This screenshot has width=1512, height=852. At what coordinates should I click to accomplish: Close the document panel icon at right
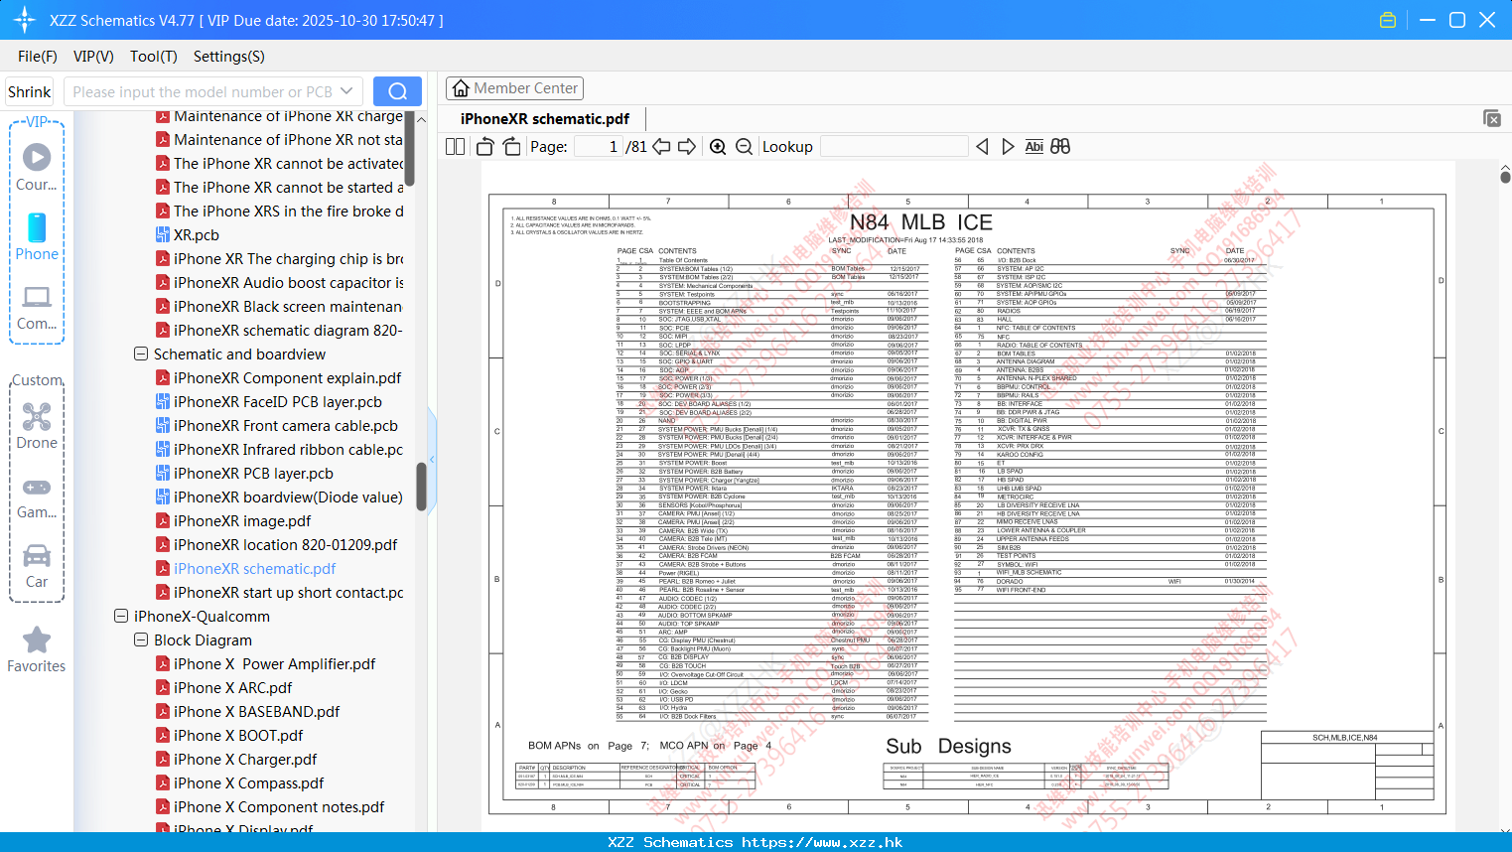coord(1492,118)
